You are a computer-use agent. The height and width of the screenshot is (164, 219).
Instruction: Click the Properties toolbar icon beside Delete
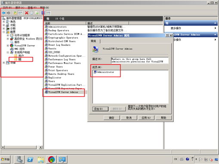[31, 13]
